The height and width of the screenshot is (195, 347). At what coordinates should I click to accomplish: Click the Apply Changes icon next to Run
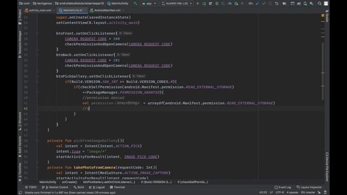tap(204, 4)
